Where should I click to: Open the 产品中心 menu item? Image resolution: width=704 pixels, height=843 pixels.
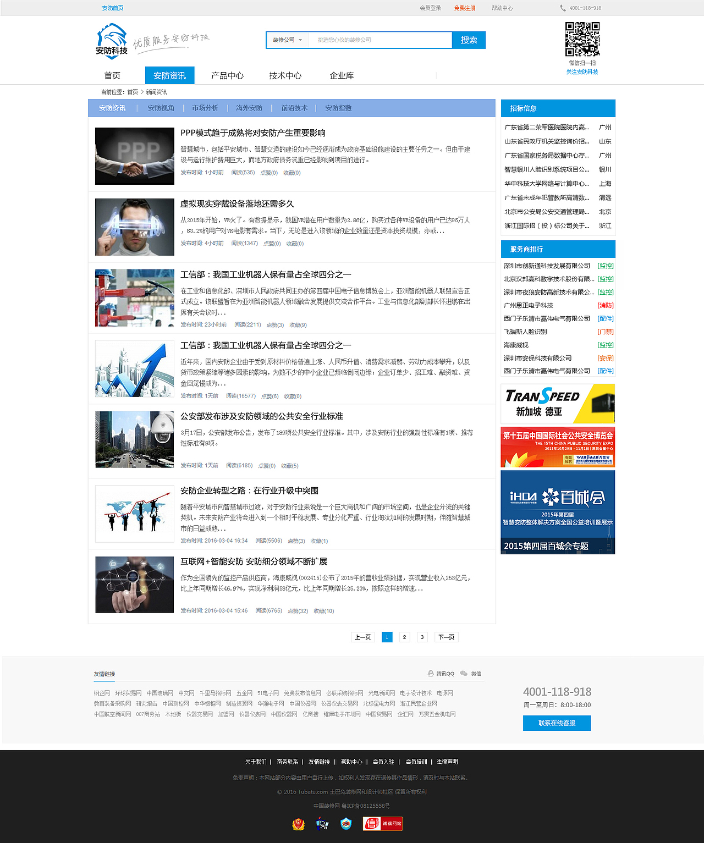pos(227,75)
